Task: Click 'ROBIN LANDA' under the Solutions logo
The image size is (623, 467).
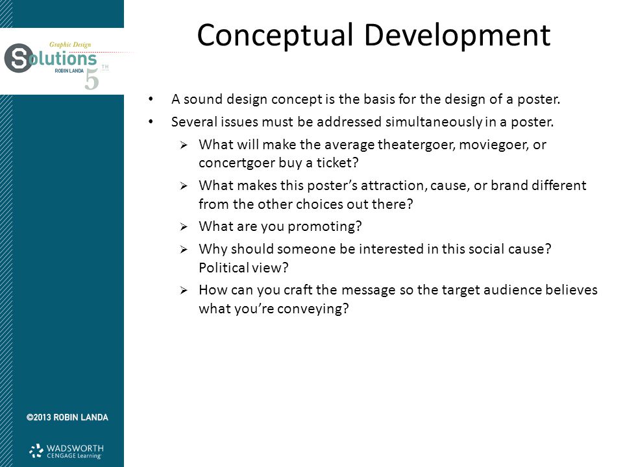Action: point(69,71)
